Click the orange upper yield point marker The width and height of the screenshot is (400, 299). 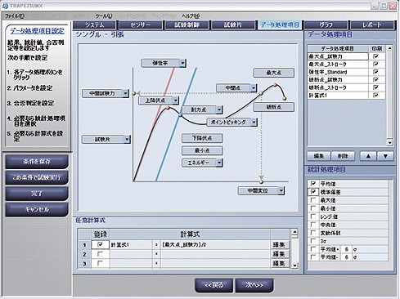coord(169,108)
